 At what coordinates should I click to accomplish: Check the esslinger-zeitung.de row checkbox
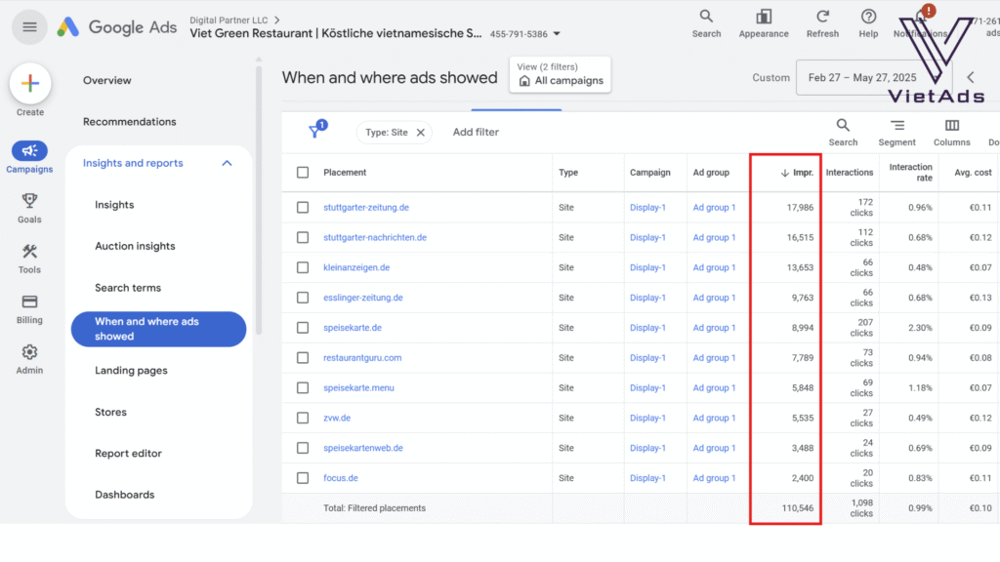pos(303,298)
